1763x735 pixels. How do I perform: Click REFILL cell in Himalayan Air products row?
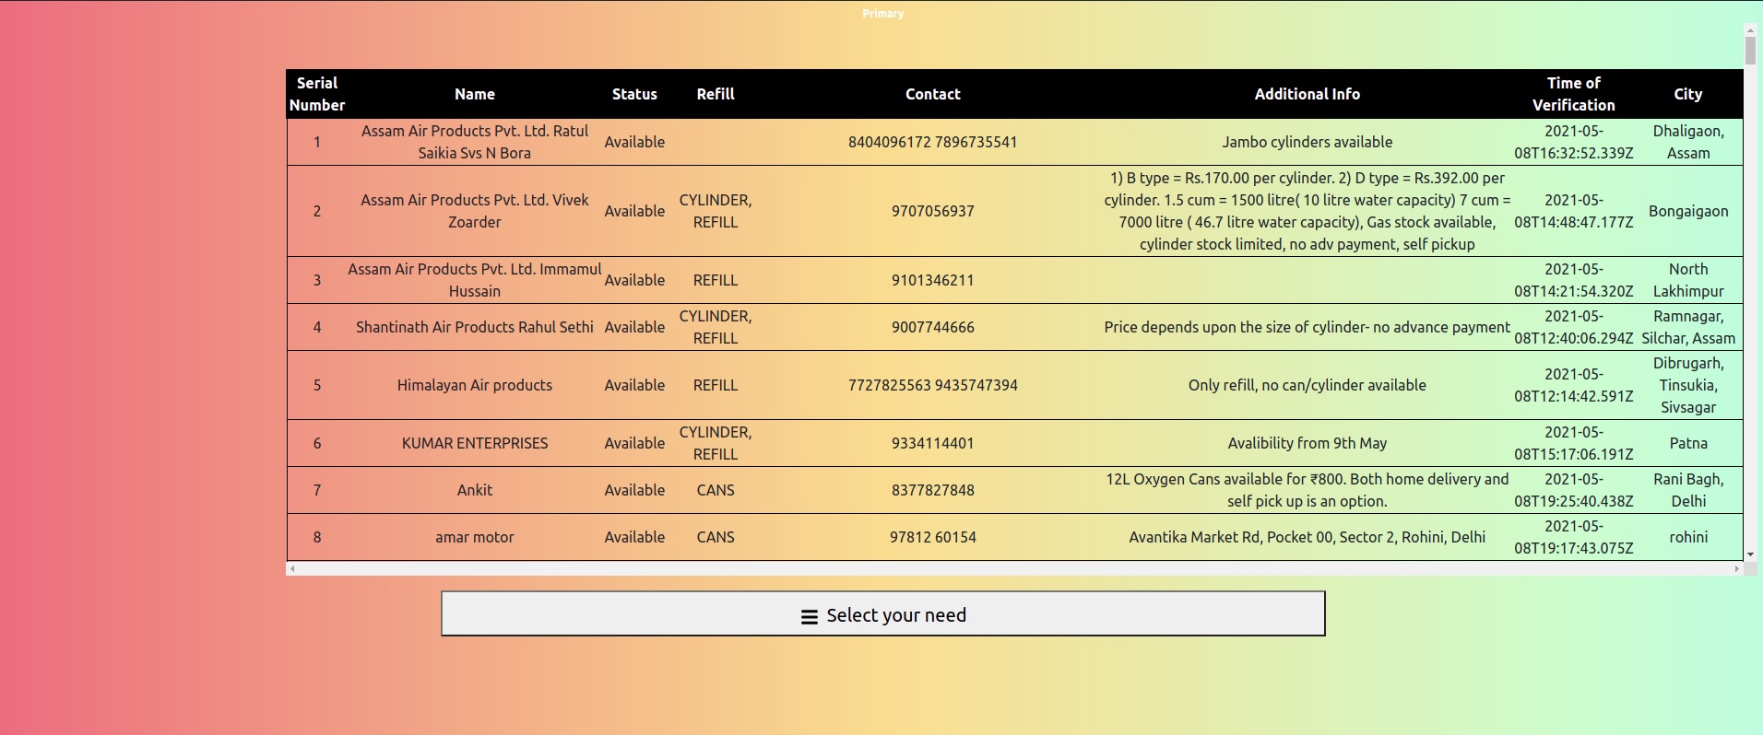(x=716, y=385)
